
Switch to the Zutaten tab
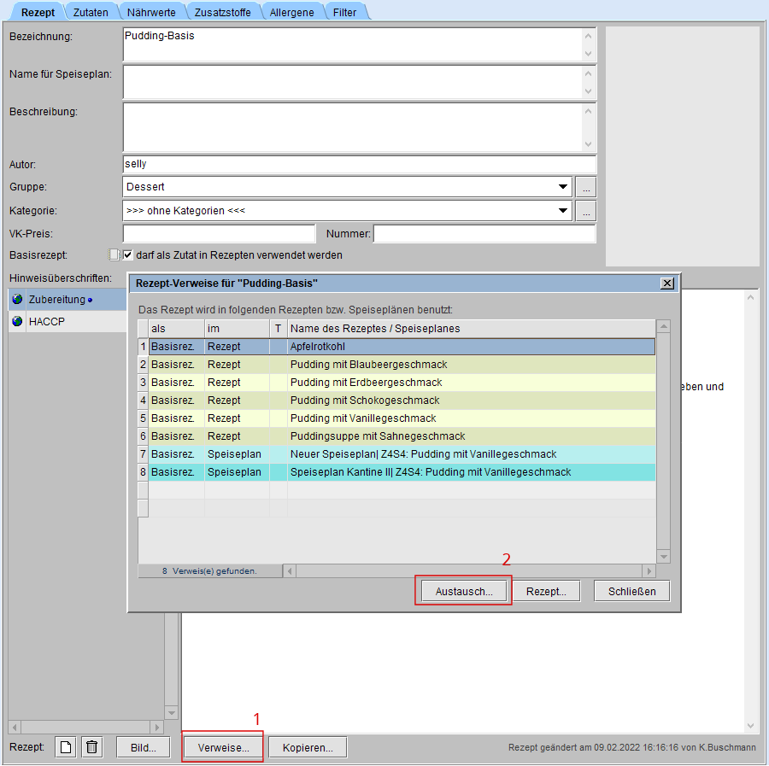91,12
